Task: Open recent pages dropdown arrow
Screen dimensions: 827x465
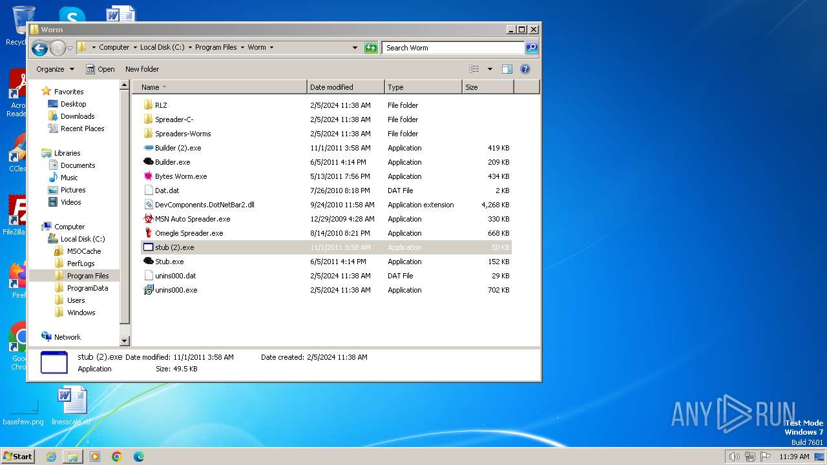Action: tap(70, 48)
